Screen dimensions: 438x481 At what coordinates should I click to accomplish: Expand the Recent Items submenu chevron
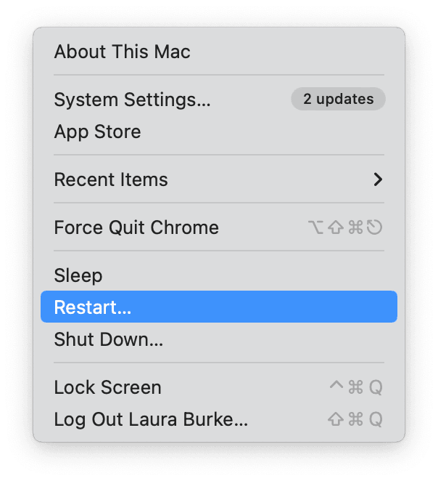(x=377, y=179)
